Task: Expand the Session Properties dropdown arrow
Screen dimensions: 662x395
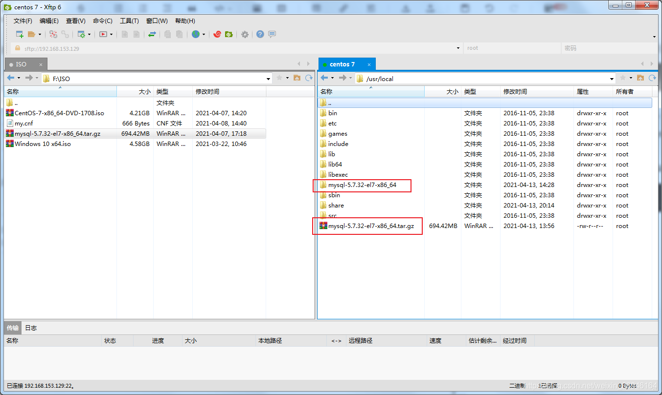Action: (x=90, y=35)
